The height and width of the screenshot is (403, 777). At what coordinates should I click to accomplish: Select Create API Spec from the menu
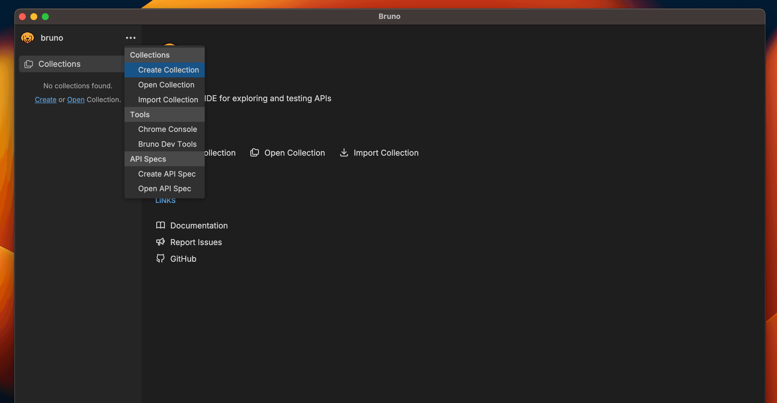coord(167,174)
